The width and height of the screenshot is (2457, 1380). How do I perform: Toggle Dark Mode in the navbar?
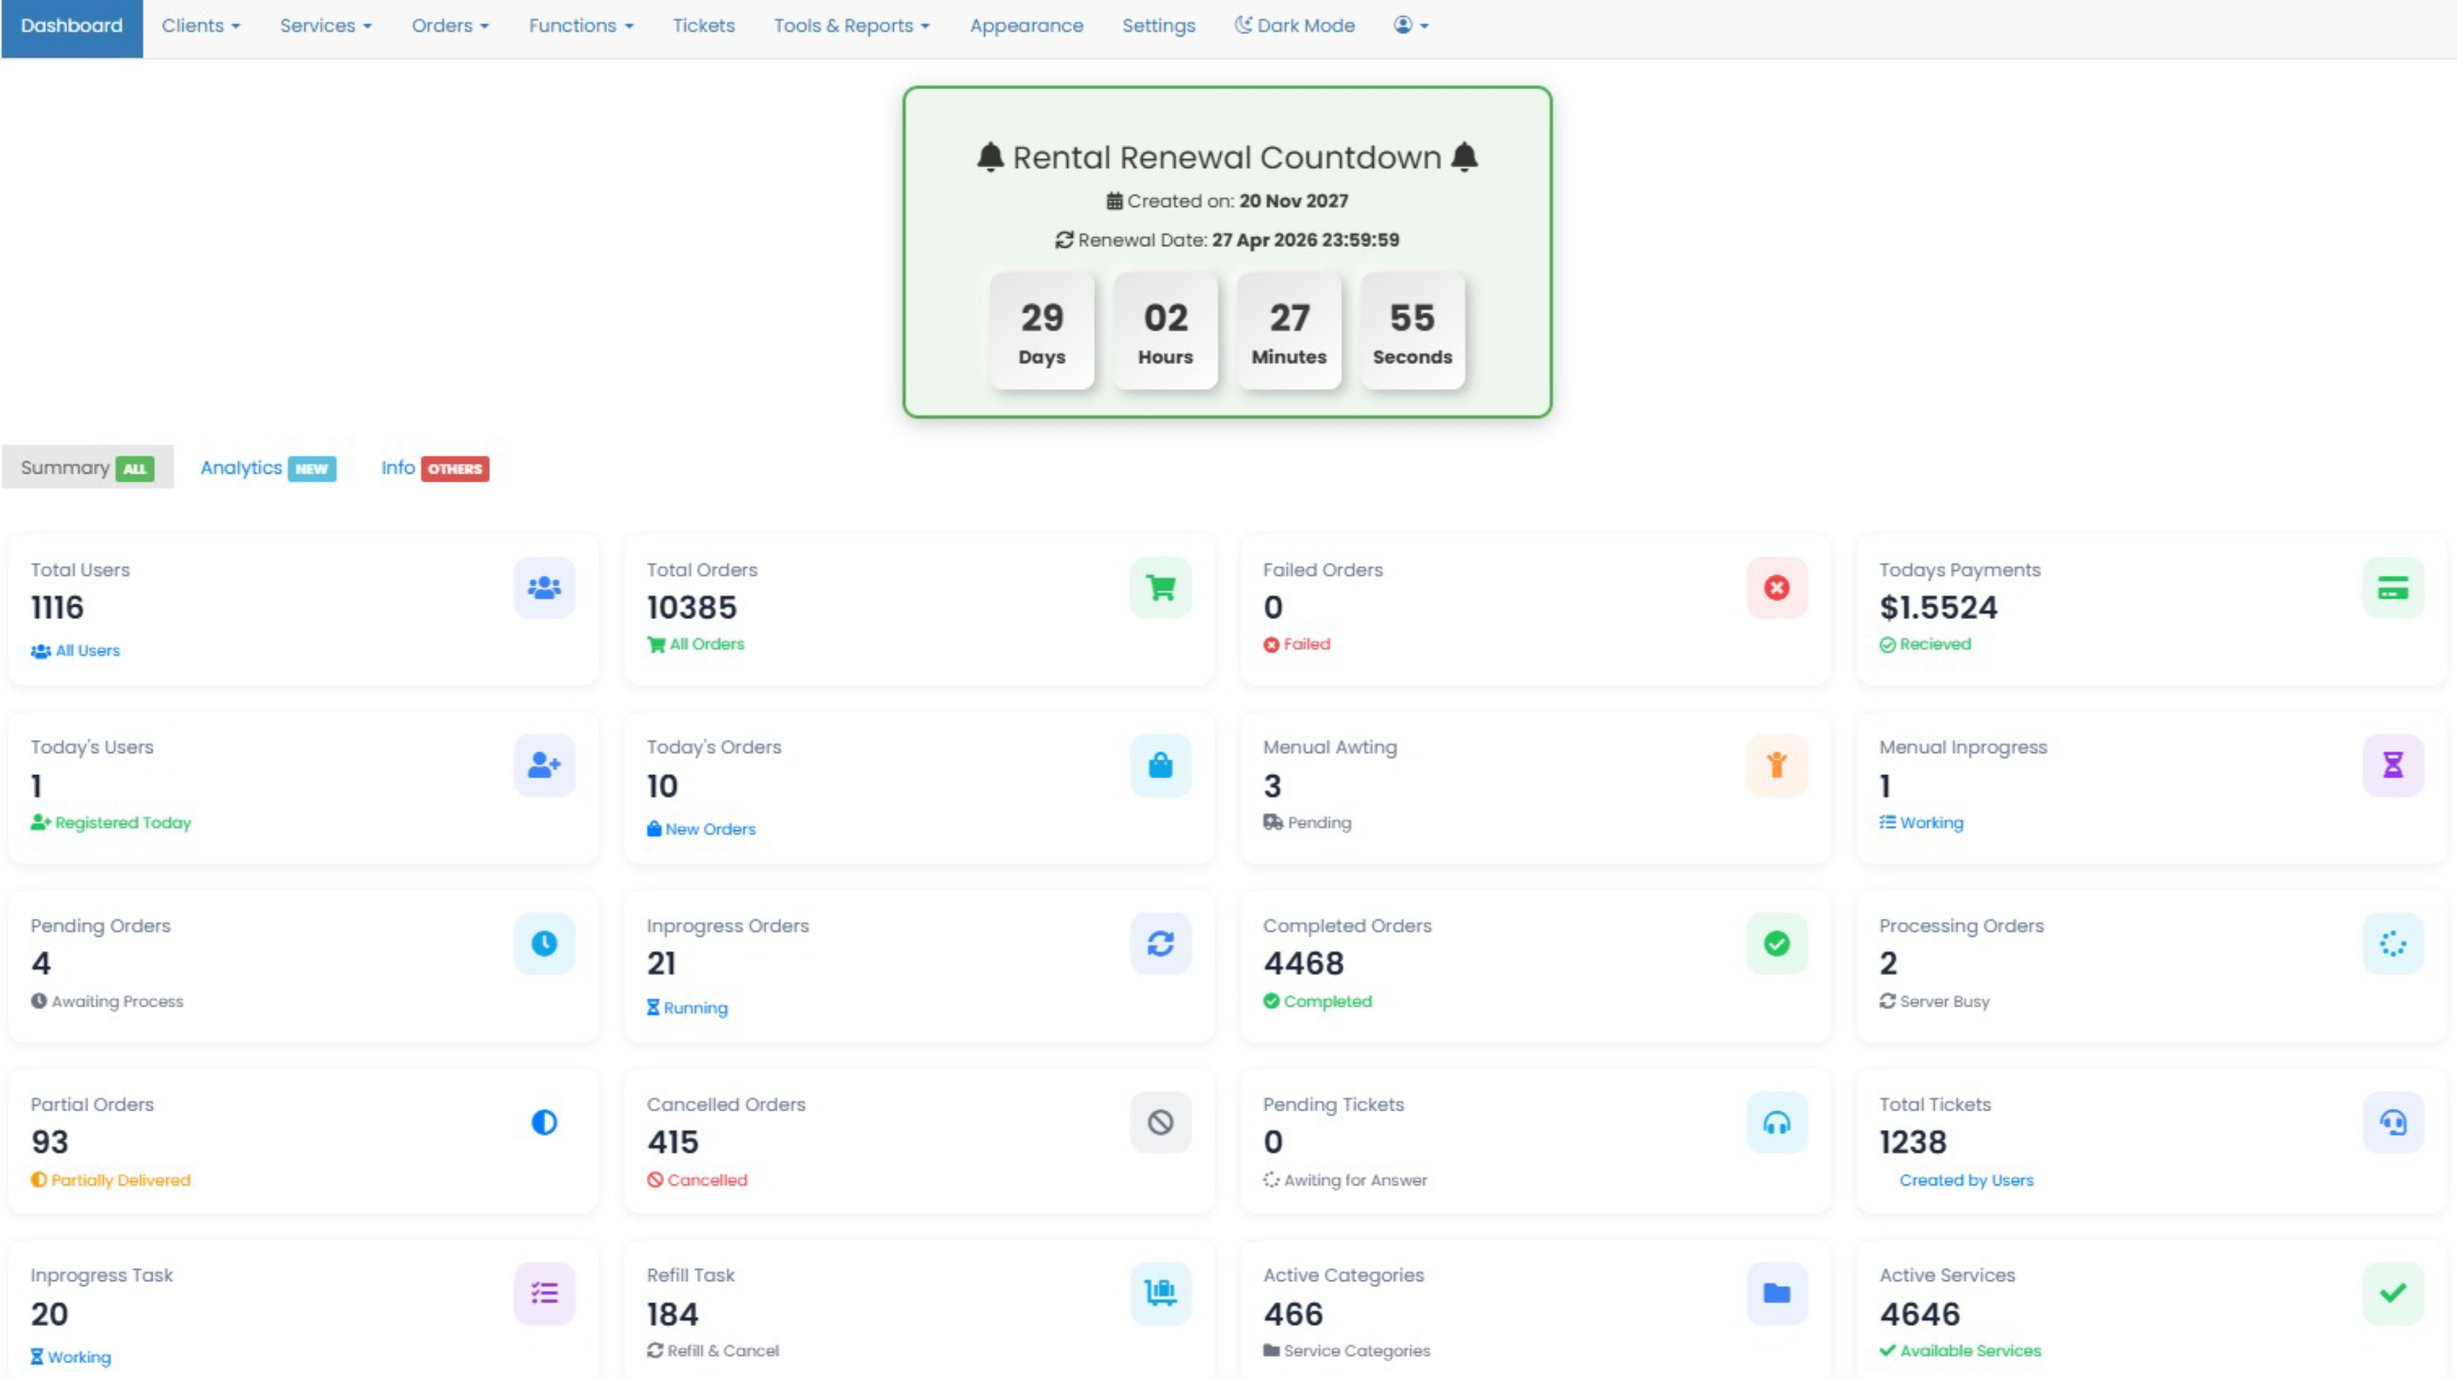(x=1294, y=26)
